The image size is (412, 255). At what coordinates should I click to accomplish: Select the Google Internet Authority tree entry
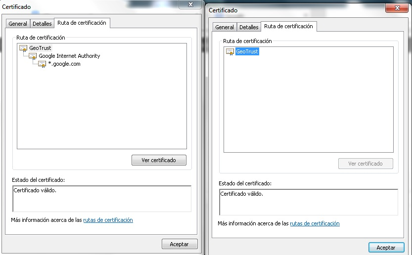[69, 56]
